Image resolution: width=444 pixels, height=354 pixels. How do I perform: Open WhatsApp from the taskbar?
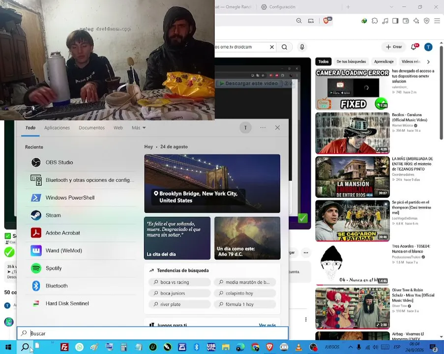click(80, 347)
